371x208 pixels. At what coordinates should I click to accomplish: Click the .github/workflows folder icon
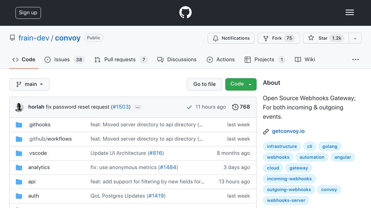click(x=19, y=139)
